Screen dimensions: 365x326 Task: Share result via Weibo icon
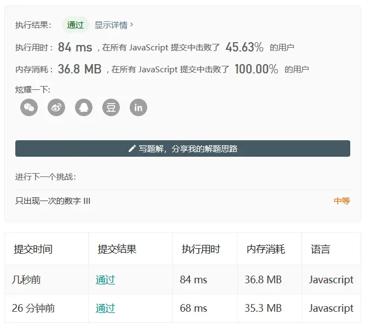tap(56, 107)
